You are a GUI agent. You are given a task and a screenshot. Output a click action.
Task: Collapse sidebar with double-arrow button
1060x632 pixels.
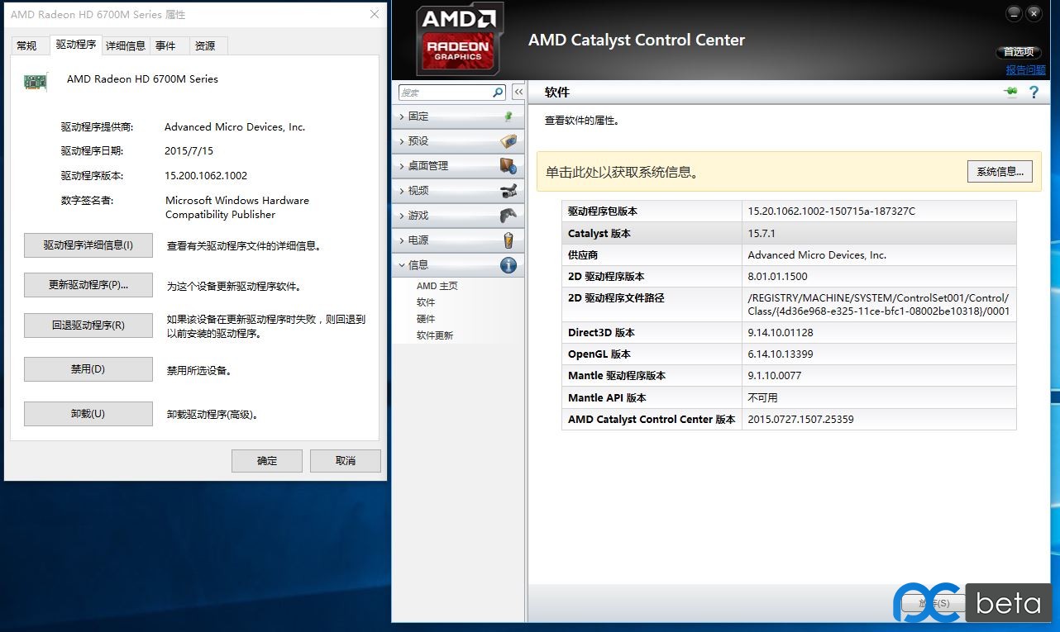coord(518,93)
